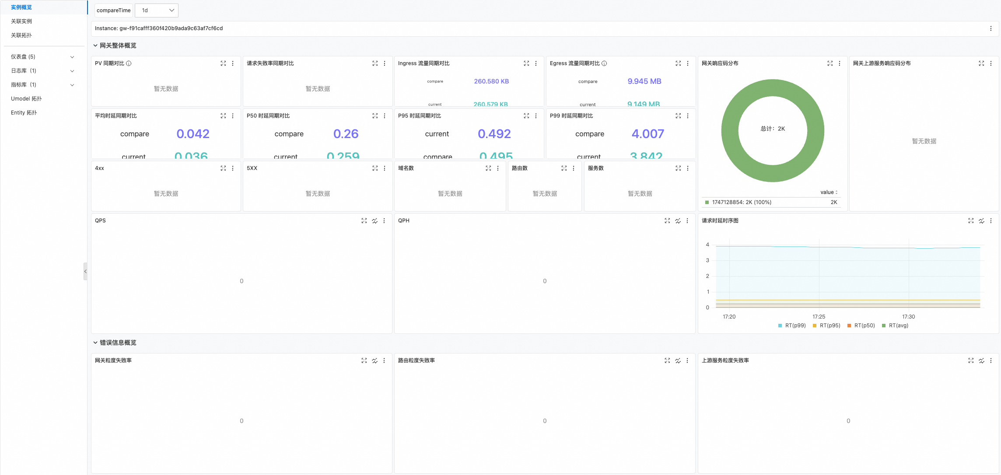Image resolution: width=1001 pixels, height=475 pixels.
Task: Expand the 域名数 panel fullscreen
Action: 488,168
